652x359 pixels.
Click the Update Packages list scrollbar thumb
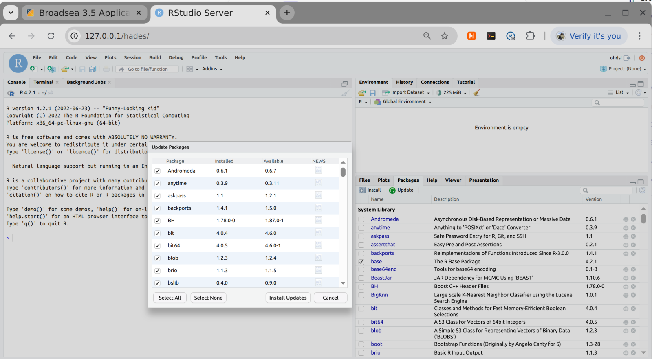pyautogui.click(x=343, y=172)
